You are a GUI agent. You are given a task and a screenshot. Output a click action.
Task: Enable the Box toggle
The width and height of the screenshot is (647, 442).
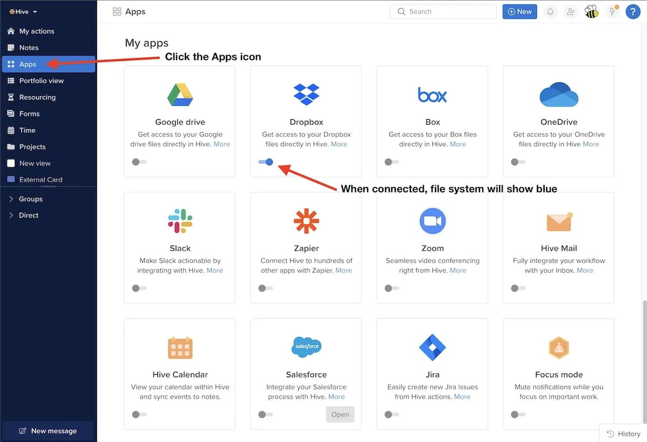coord(392,162)
